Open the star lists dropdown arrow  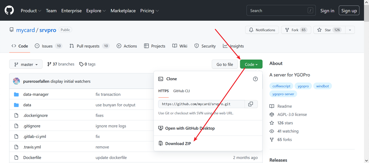coord(350,30)
